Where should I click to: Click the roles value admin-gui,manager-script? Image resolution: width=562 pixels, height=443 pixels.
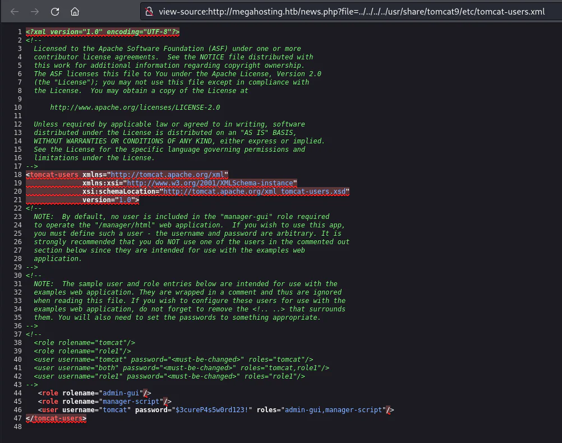[x=333, y=410]
